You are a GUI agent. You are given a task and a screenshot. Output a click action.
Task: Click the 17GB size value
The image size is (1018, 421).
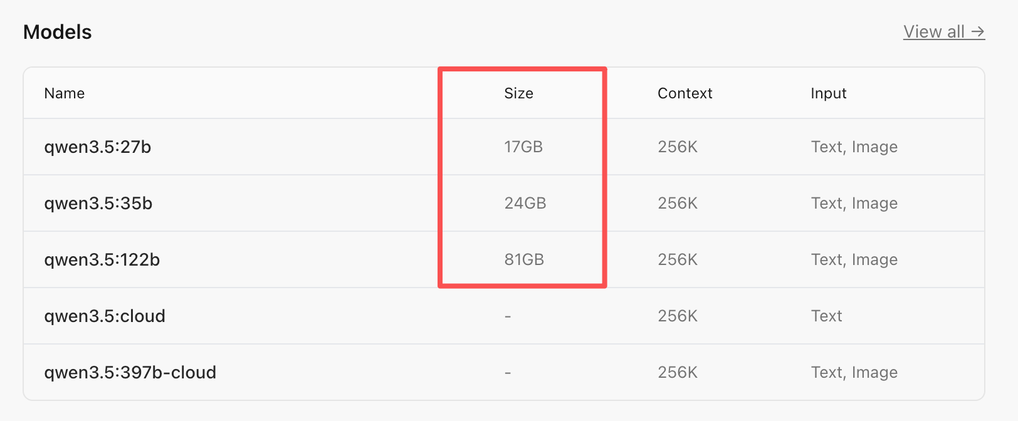523,147
